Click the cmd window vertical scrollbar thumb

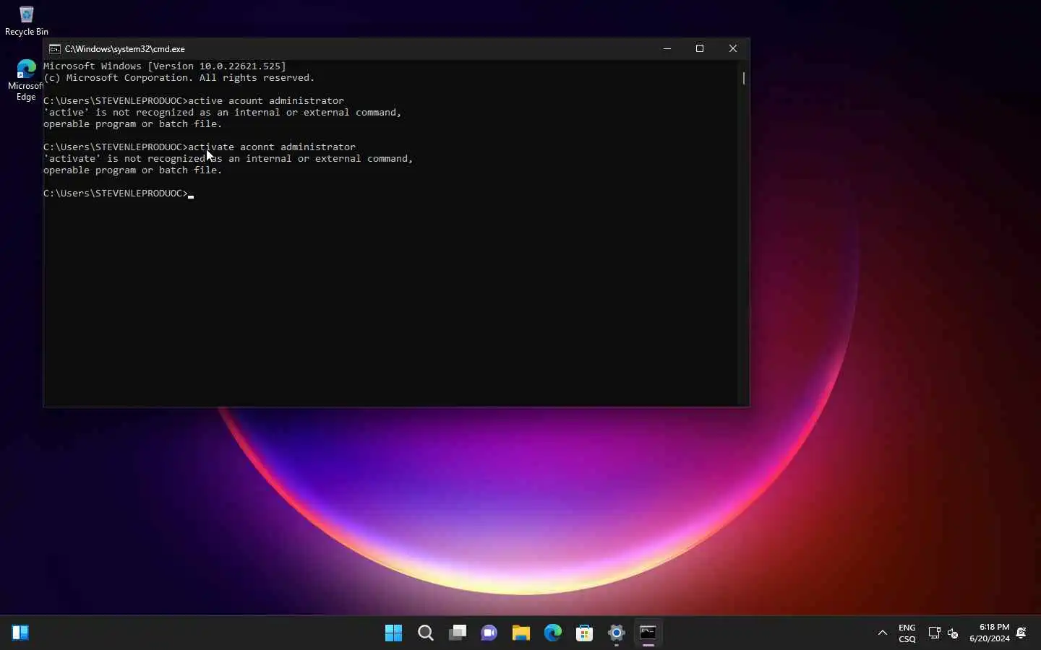[744, 77]
